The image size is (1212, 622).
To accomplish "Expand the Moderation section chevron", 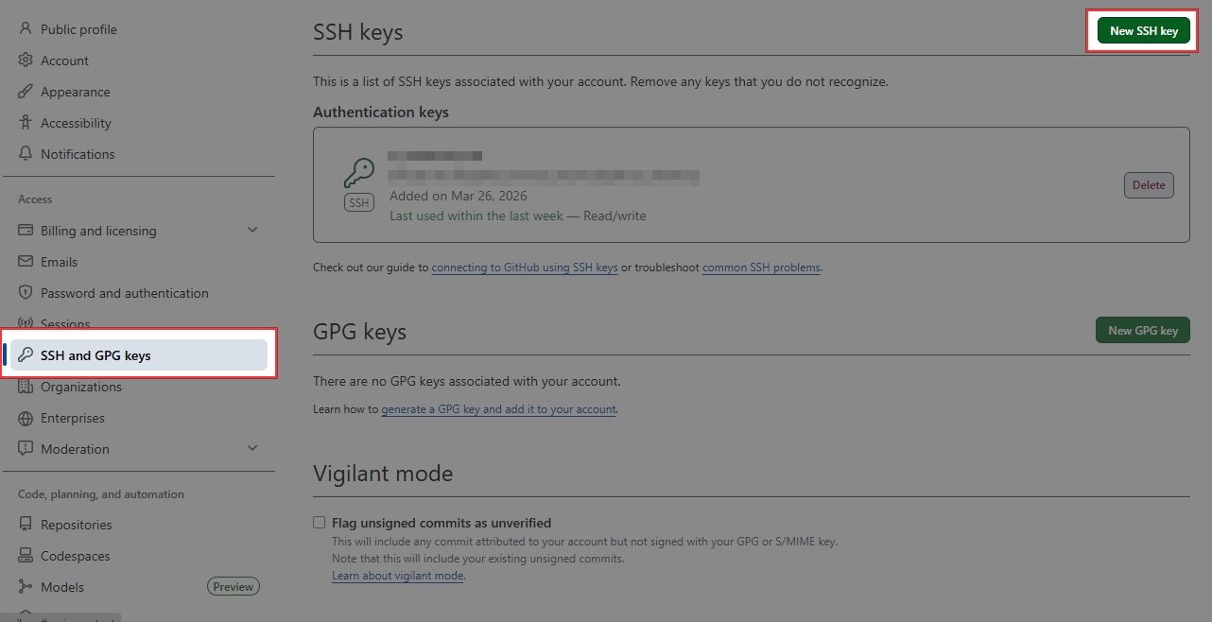I will [251, 449].
